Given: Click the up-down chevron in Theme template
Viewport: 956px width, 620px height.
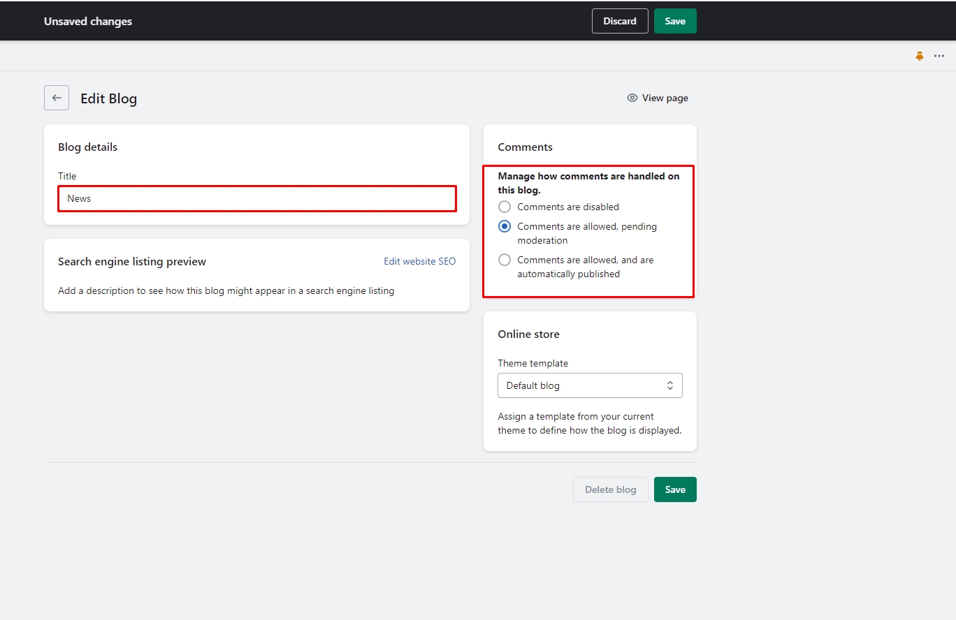Looking at the screenshot, I should (670, 385).
